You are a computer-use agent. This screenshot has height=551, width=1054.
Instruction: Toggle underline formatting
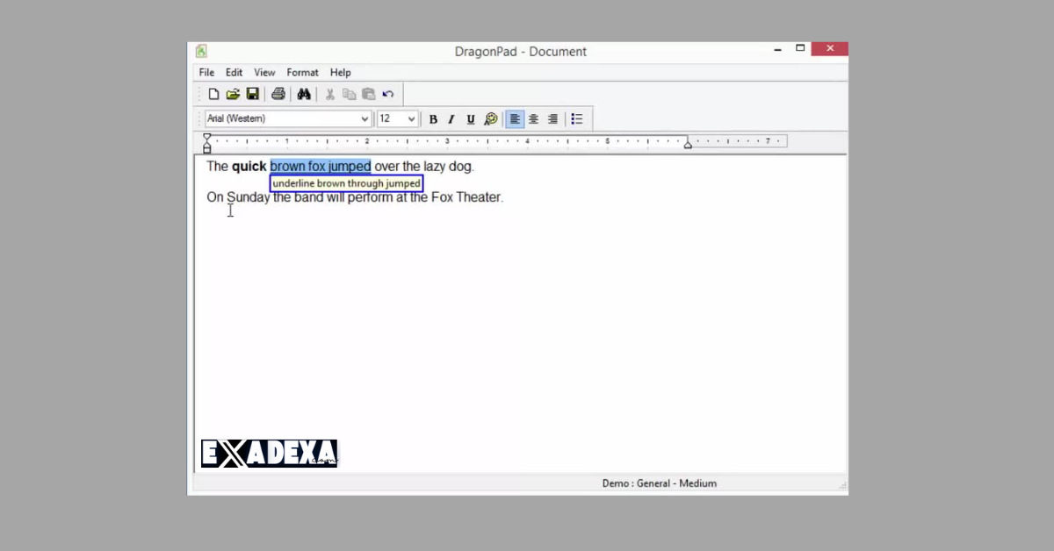(471, 118)
